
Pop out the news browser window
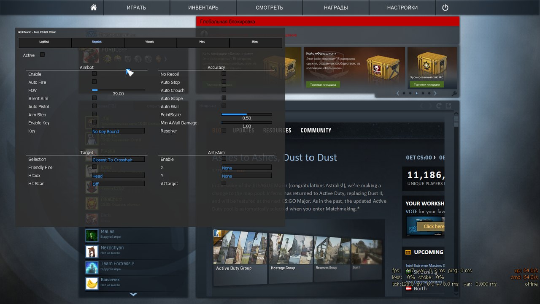449,106
